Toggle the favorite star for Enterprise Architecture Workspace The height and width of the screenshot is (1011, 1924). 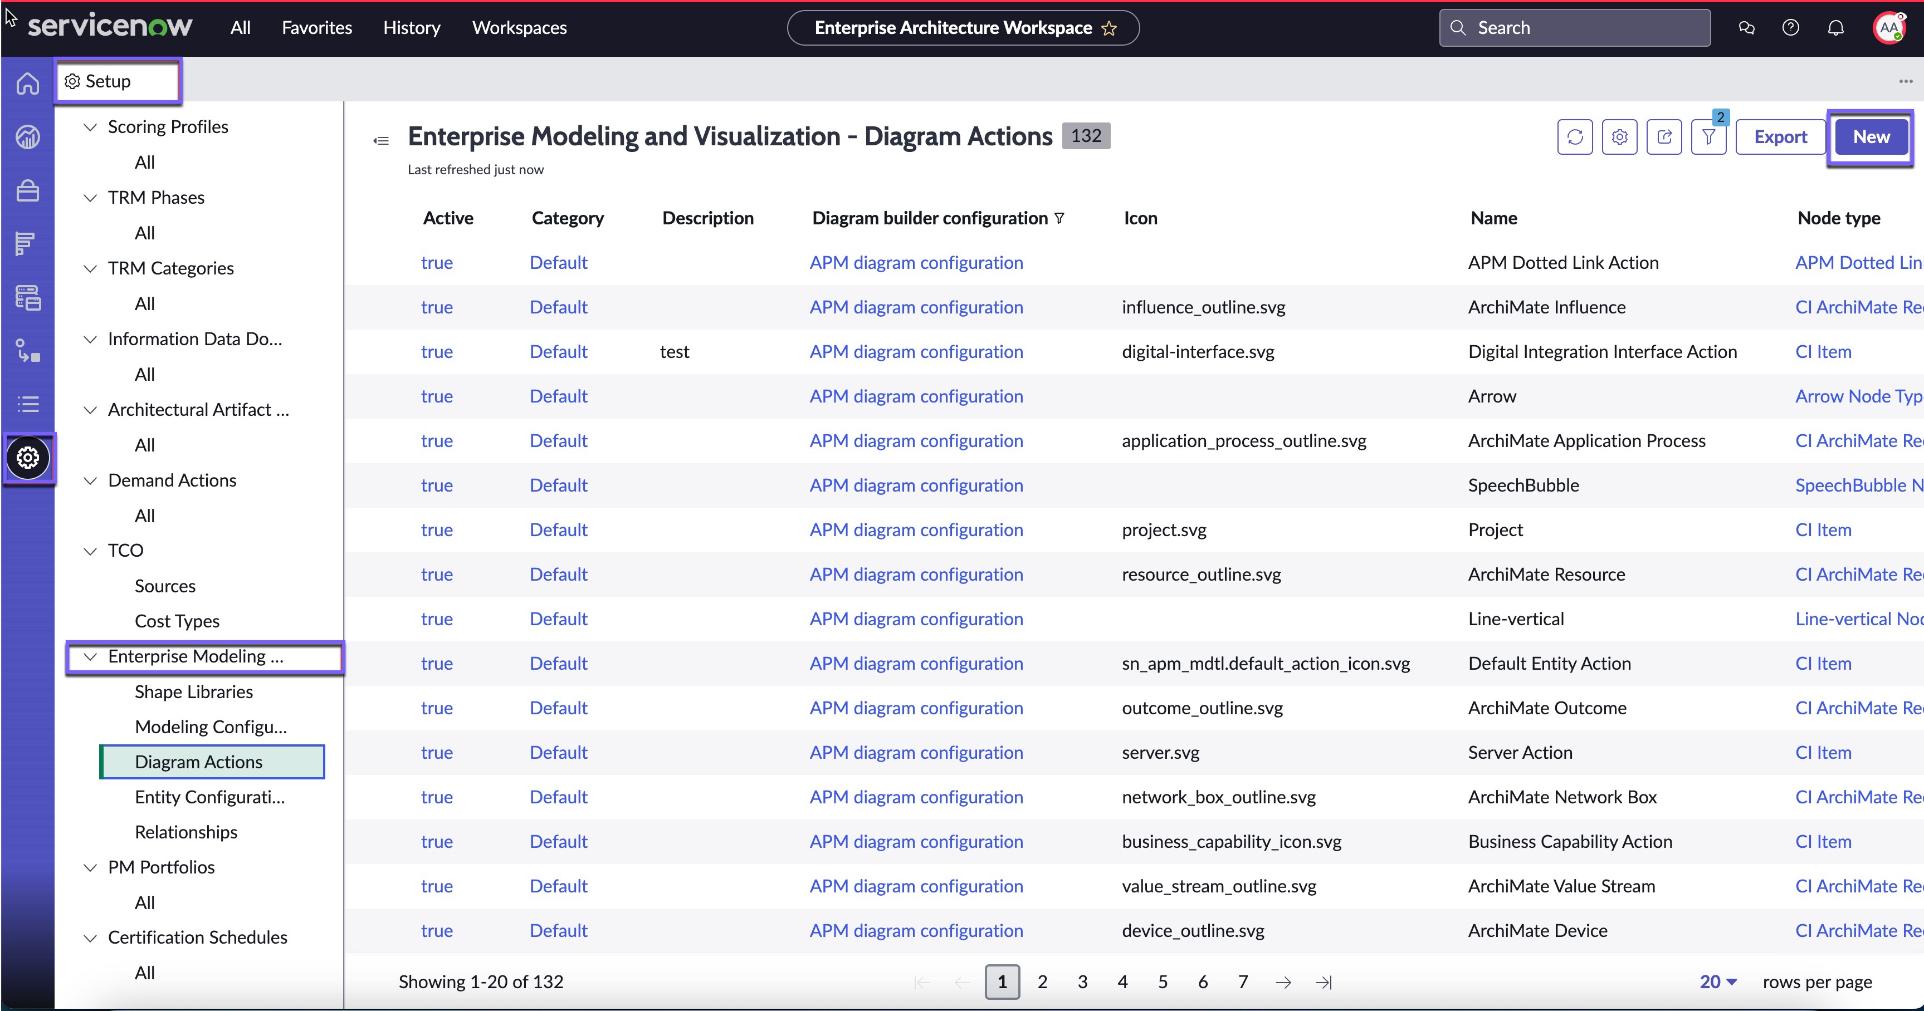point(1110,28)
